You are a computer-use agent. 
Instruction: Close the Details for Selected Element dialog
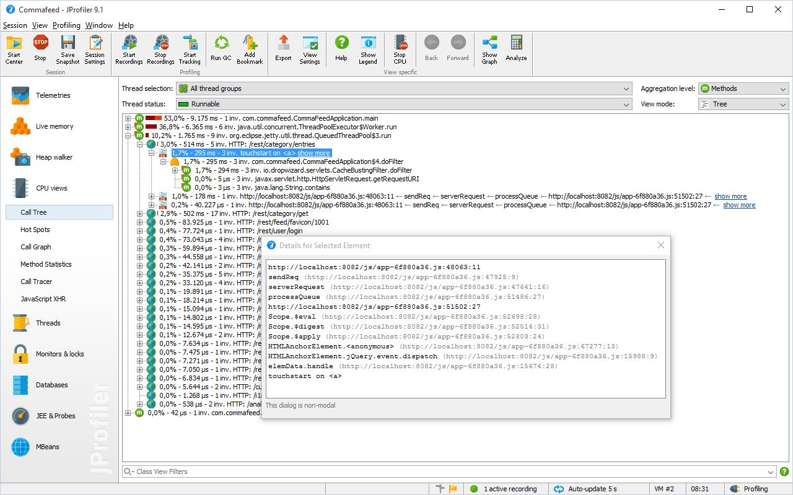(660, 245)
